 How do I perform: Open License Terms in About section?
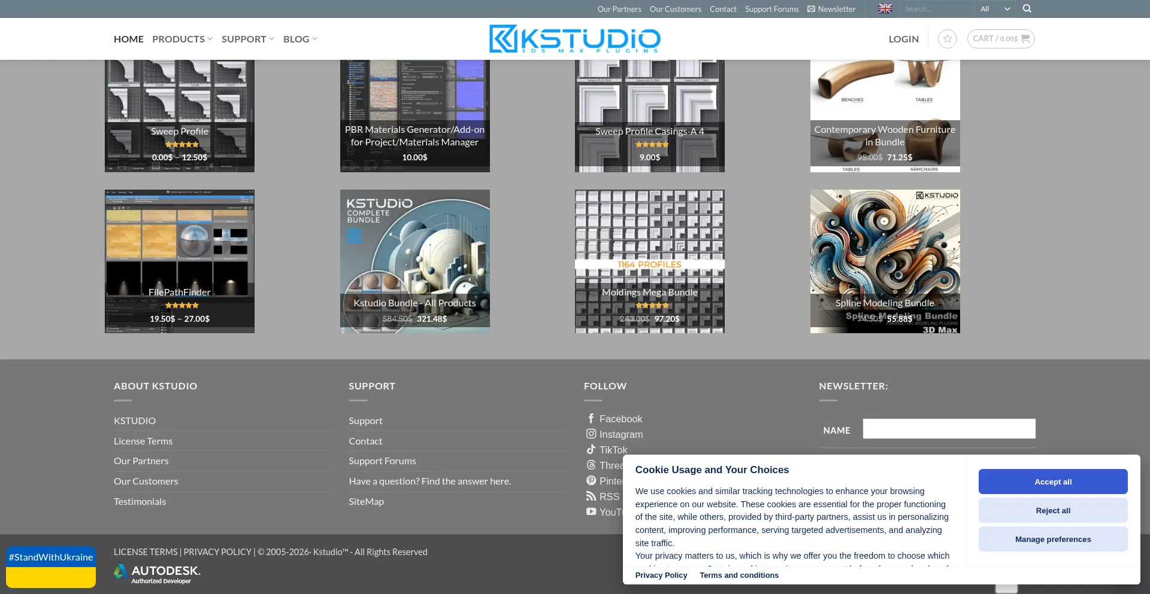coord(143,441)
